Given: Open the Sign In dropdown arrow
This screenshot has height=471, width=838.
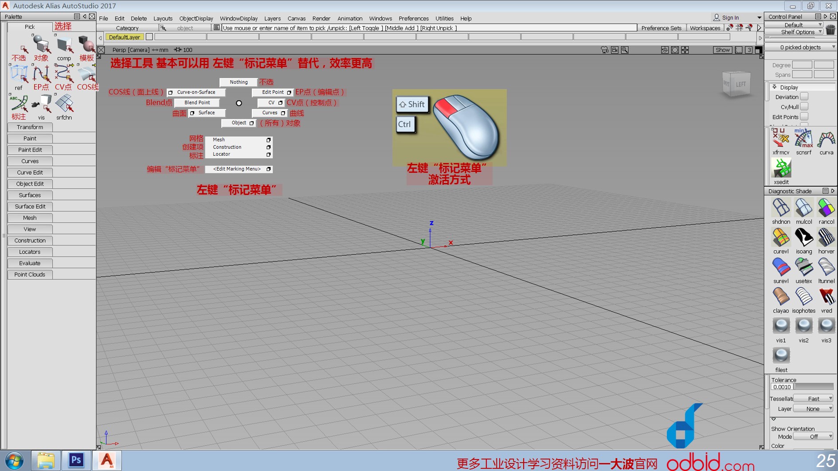Looking at the screenshot, I should [759, 18].
